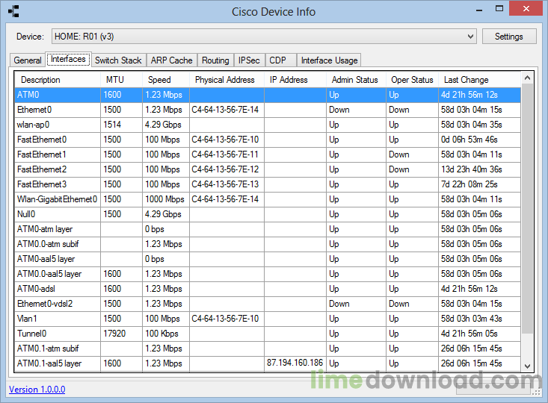Image resolution: width=548 pixels, height=403 pixels.
Task: Open the Version 1.0.0.0 link
Action: pos(37,390)
